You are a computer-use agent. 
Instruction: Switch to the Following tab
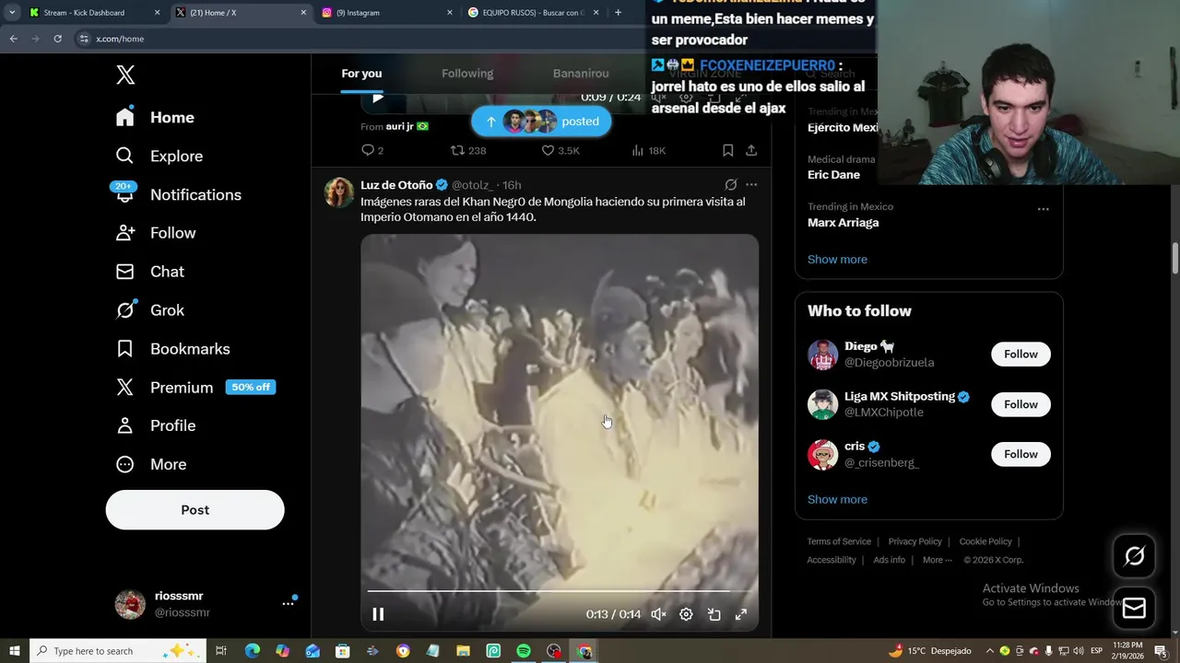coord(467,74)
